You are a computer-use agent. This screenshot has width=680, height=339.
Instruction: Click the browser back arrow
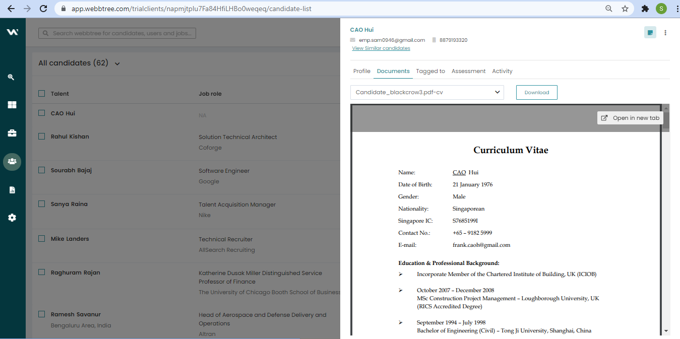(11, 9)
